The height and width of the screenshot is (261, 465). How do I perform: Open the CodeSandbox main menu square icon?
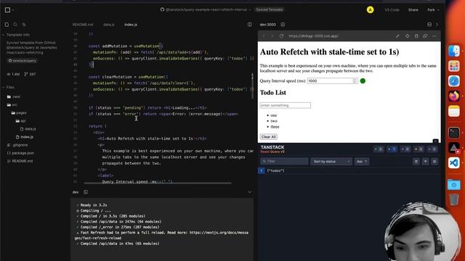click(7, 10)
